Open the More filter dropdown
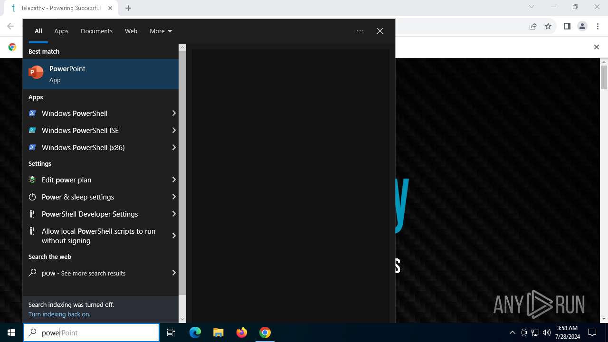608x342 pixels. coord(161,31)
